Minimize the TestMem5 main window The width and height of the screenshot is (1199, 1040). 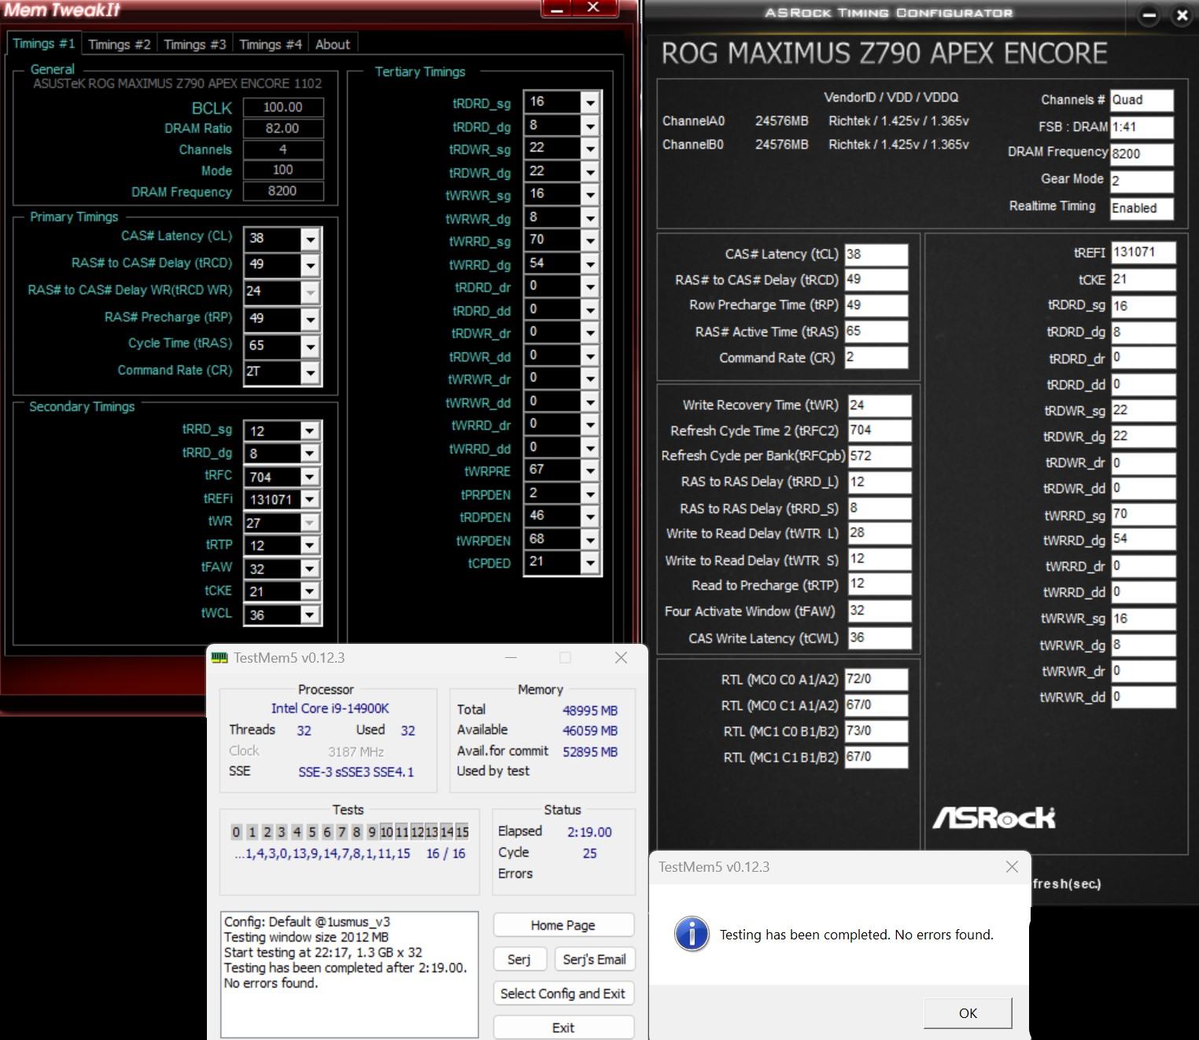[x=511, y=658]
